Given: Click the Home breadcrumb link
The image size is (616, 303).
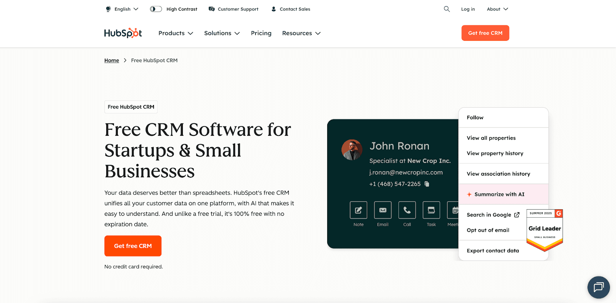Looking at the screenshot, I should point(112,60).
